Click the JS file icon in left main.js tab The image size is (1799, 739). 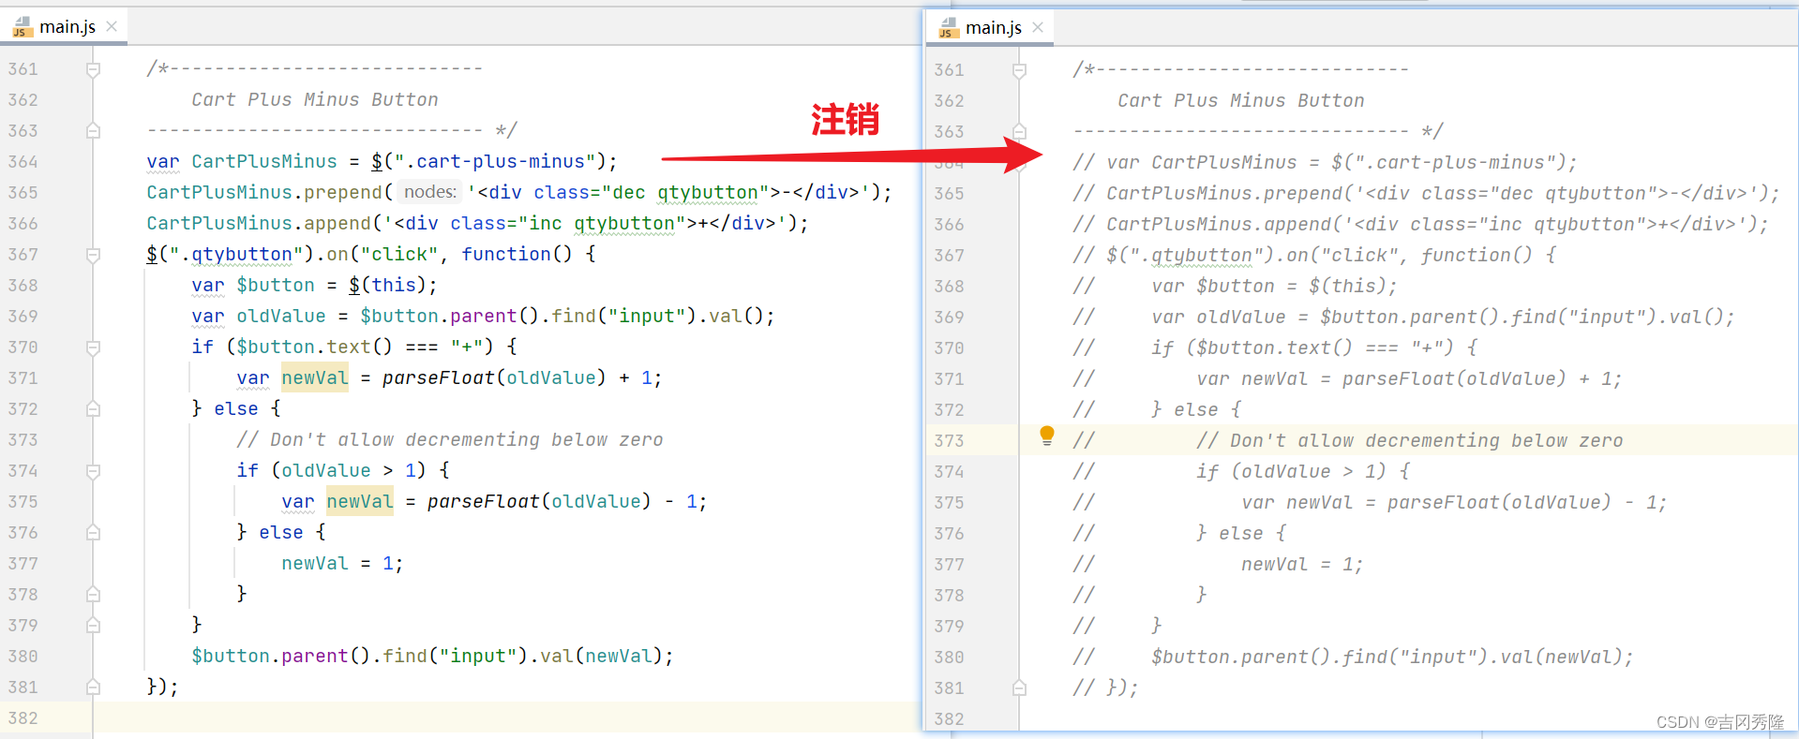pyautogui.click(x=22, y=27)
